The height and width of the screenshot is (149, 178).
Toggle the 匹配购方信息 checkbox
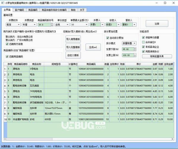(x=7, y=44)
